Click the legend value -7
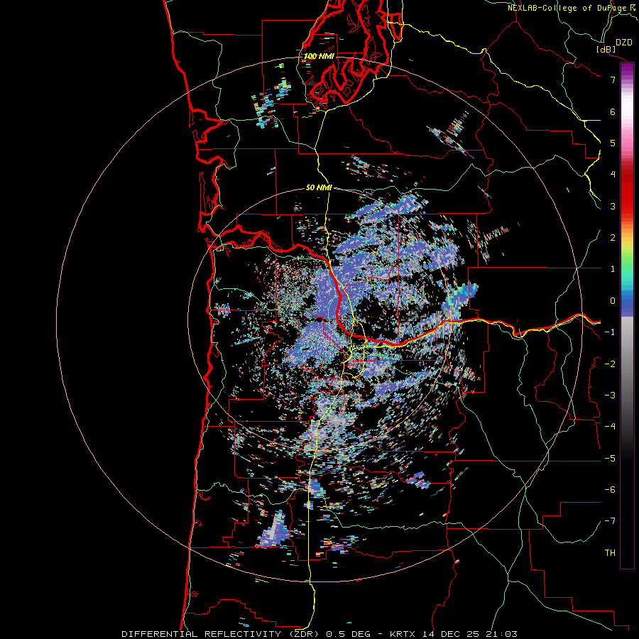This screenshot has height=639, width=639. pyautogui.click(x=610, y=521)
